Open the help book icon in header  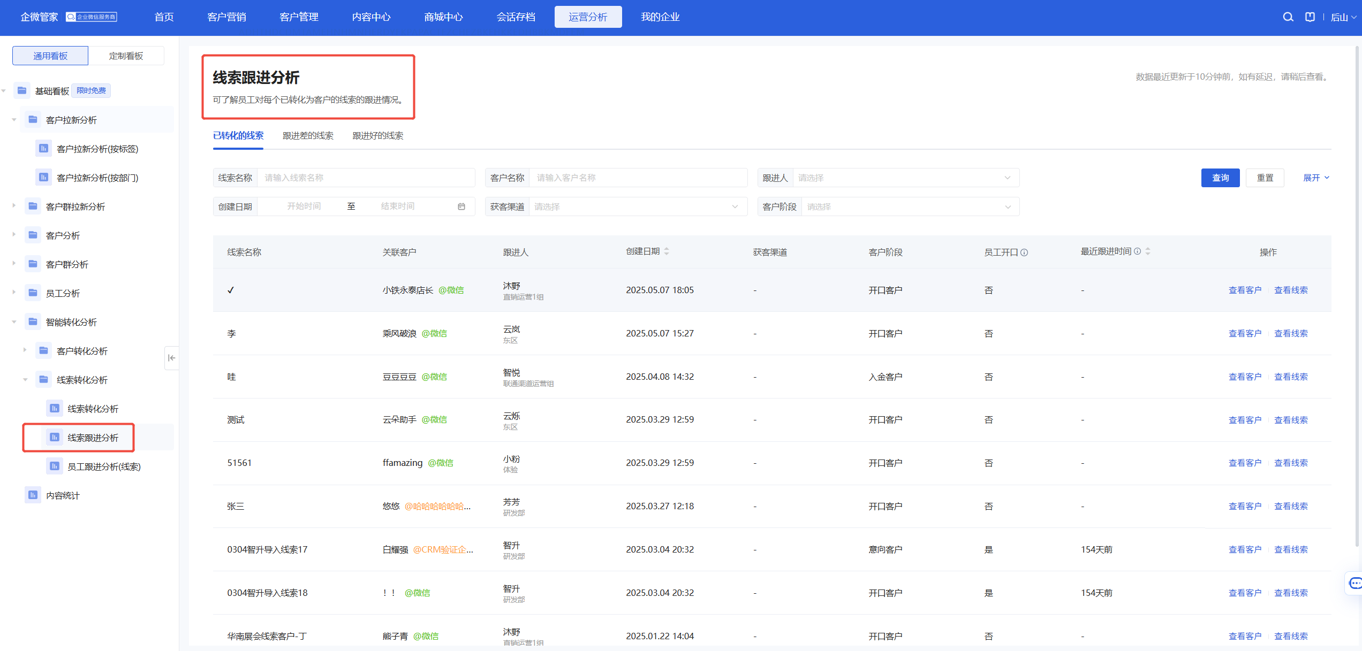coord(1310,17)
